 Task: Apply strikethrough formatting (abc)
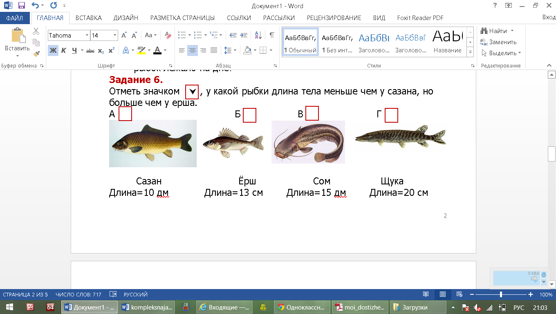(x=90, y=51)
